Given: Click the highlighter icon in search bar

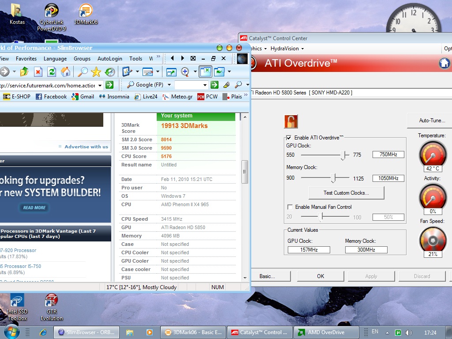Looking at the screenshot, I should coord(226,85).
